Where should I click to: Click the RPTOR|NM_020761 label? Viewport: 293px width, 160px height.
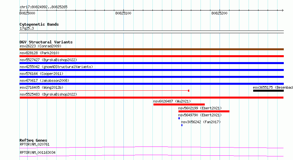(35, 144)
